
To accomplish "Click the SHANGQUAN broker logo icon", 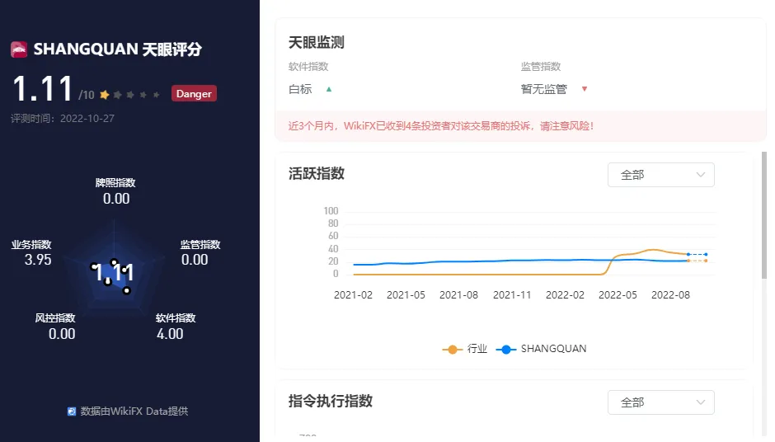I will [19, 49].
